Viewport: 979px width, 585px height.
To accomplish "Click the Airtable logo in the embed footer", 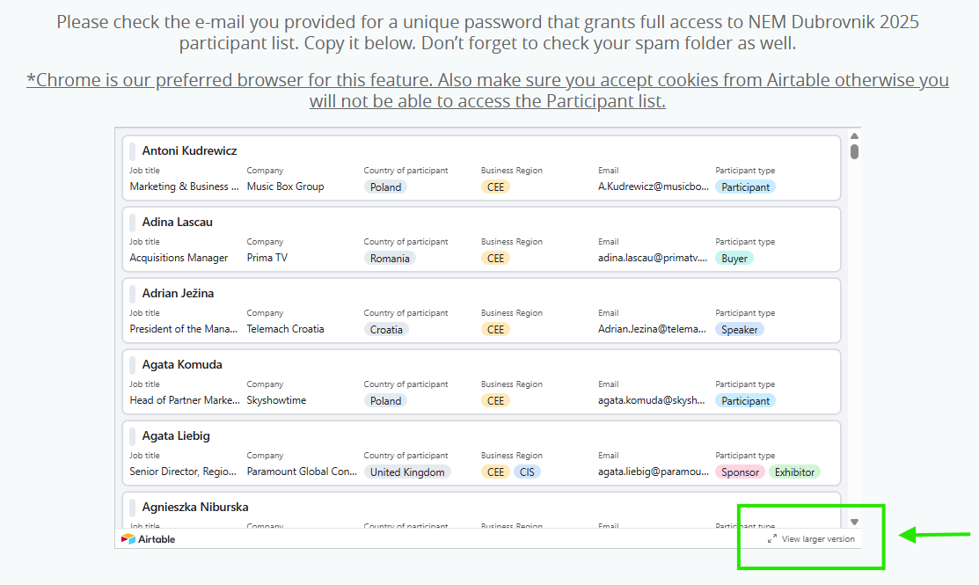I will (148, 538).
